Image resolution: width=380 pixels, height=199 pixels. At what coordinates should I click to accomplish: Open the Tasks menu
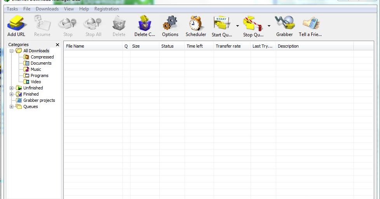pyautogui.click(x=12, y=9)
